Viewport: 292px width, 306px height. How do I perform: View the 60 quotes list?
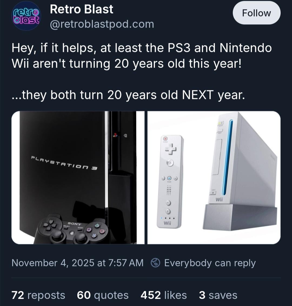pyautogui.click(x=102, y=295)
